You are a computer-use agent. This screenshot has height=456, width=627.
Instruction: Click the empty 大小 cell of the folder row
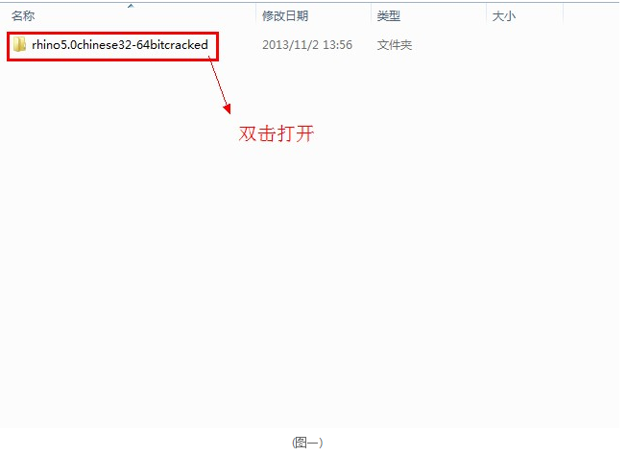point(524,45)
